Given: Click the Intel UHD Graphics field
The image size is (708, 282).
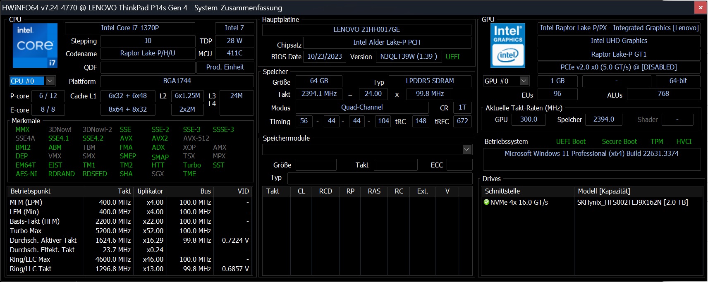Looking at the screenshot, I should (x=619, y=41).
